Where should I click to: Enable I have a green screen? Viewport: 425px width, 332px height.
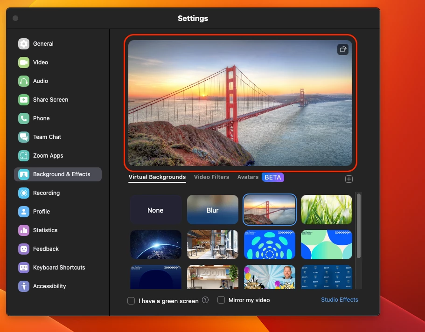[131, 301]
